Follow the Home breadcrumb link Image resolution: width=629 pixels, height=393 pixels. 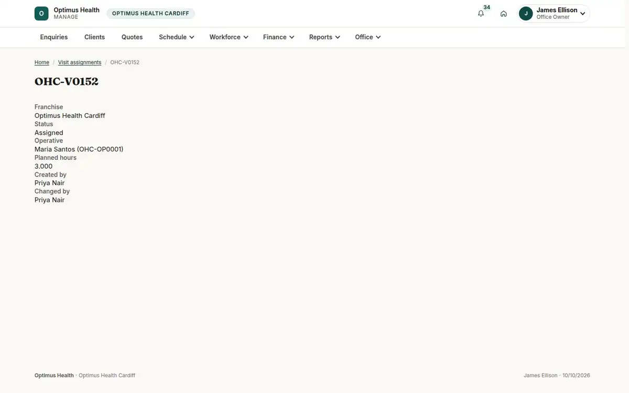tap(42, 62)
